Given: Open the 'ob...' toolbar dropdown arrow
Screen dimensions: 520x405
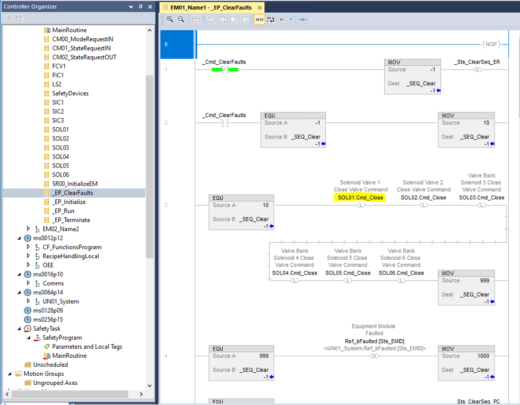Looking at the screenshot, I should pyautogui.click(x=291, y=20).
